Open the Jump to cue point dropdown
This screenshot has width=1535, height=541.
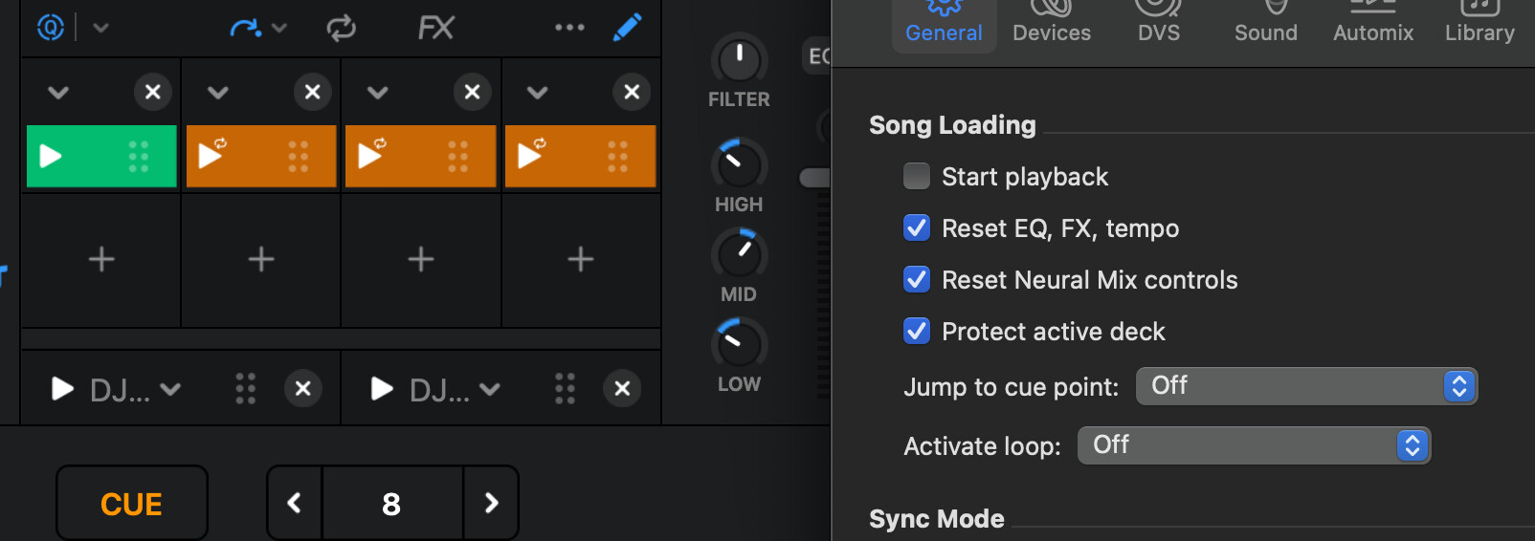click(1306, 386)
